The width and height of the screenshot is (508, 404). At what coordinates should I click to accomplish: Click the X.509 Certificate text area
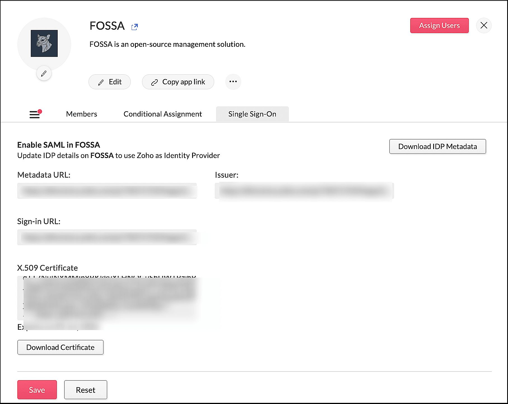click(107, 298)
